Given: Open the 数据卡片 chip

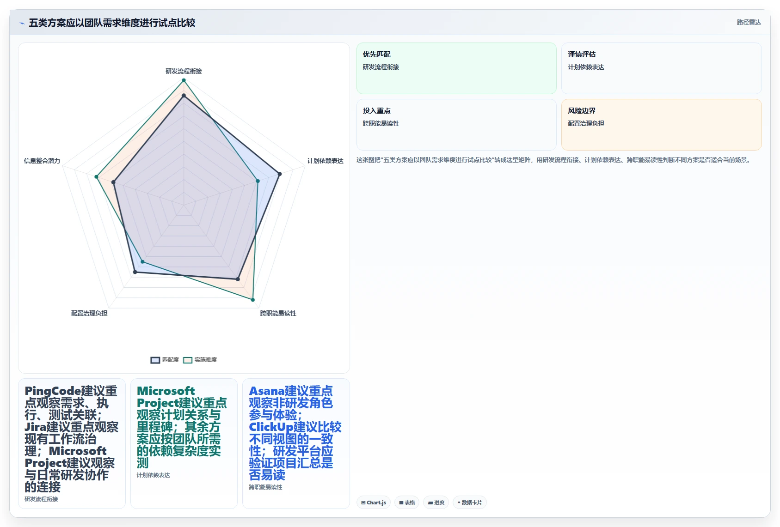Looking at the screenshot, I should click(470, 503).
